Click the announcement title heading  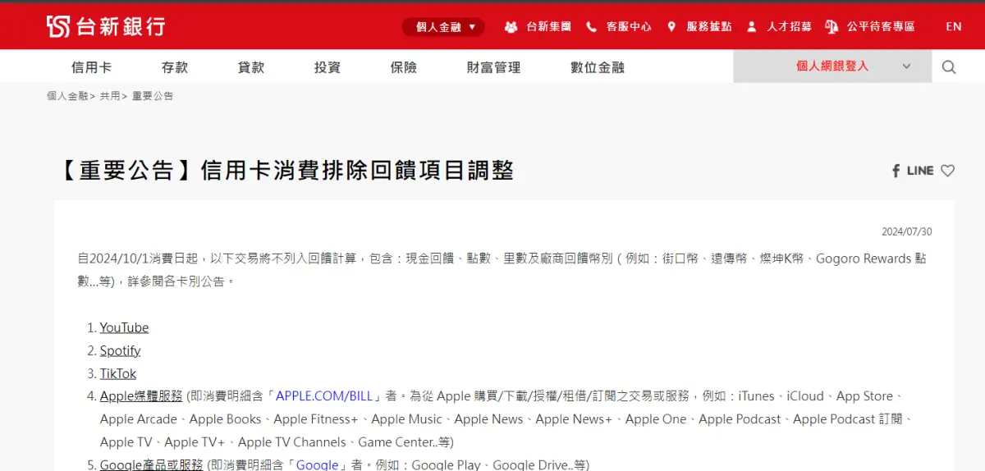tap(286, 171)
